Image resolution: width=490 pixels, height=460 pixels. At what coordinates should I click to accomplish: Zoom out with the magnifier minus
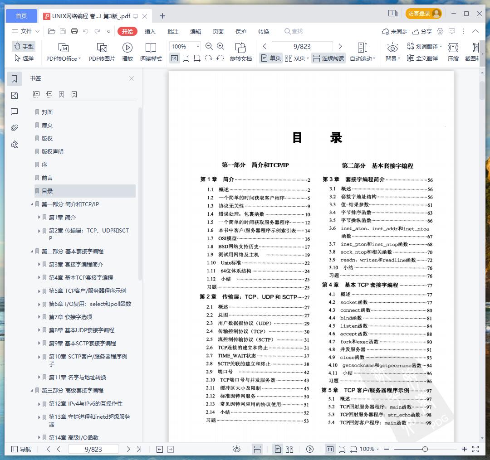click(x=209, y=46)
